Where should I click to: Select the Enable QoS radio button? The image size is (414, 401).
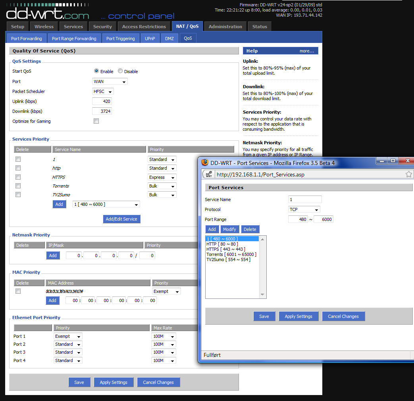96,71
